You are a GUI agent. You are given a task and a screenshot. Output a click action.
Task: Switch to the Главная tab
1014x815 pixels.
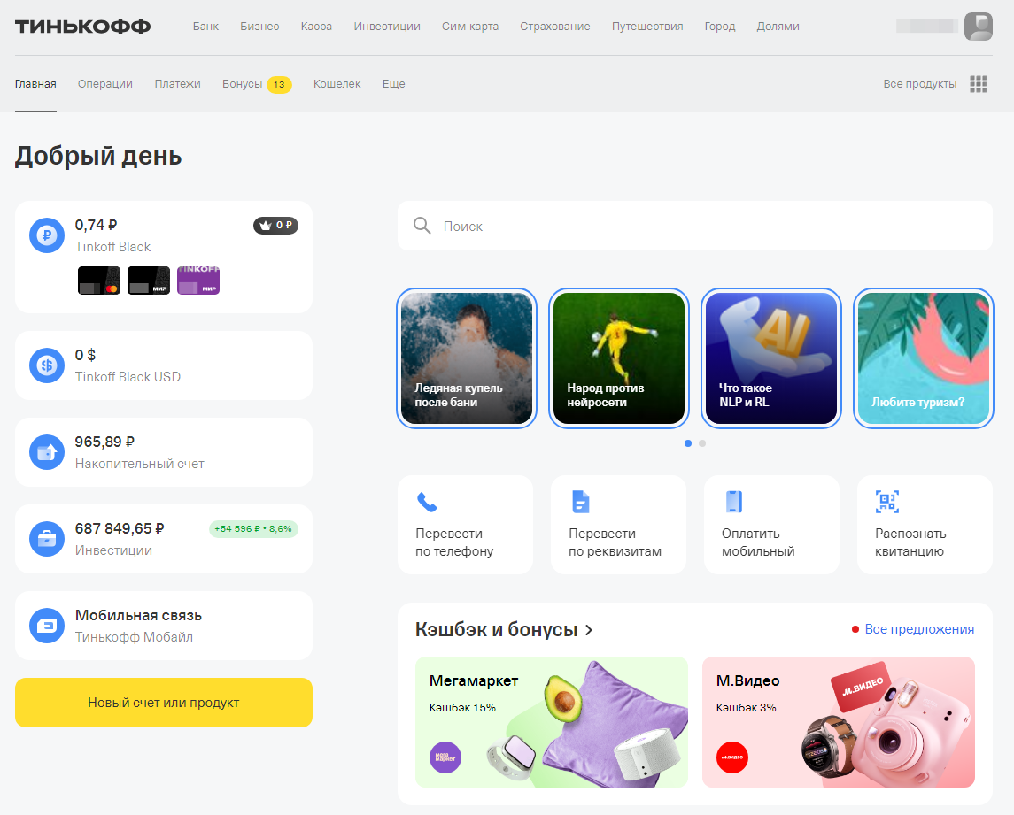click(x=35, y=84)
